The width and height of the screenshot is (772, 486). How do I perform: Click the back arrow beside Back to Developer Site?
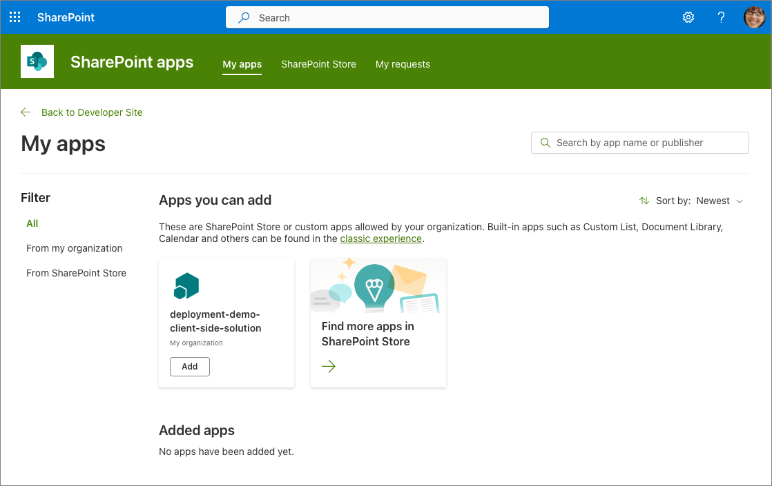[26, 112]
